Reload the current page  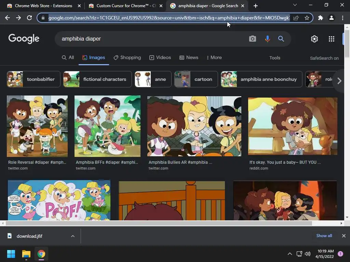(29, 18)
